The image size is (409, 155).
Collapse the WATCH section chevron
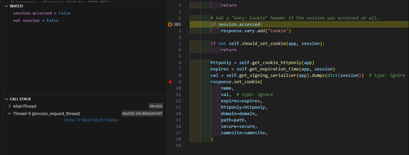7,6
